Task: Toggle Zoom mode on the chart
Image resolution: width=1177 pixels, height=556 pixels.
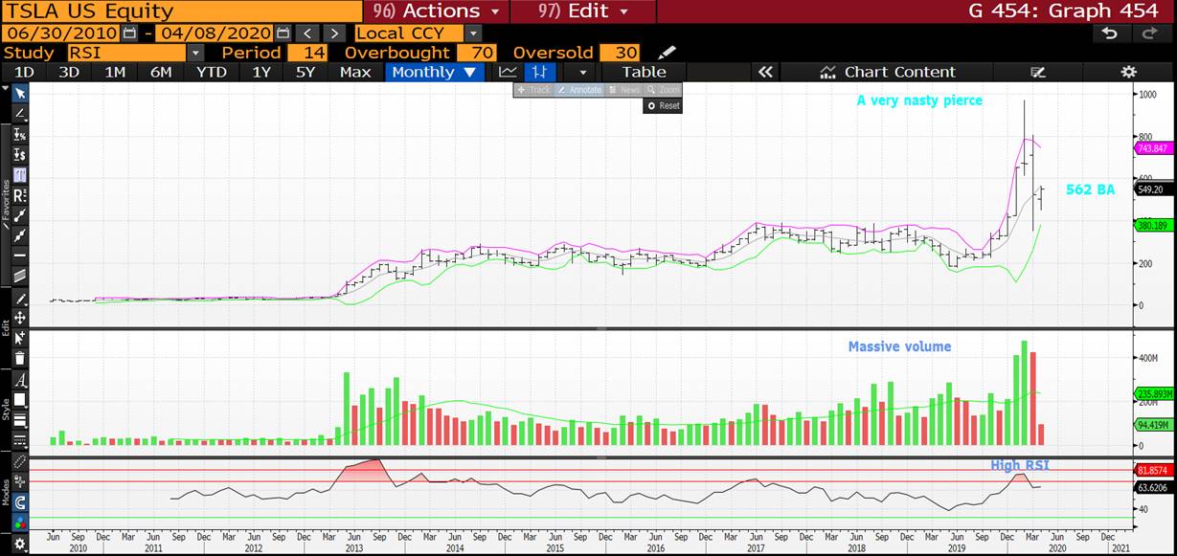Action: click(663, 90)
